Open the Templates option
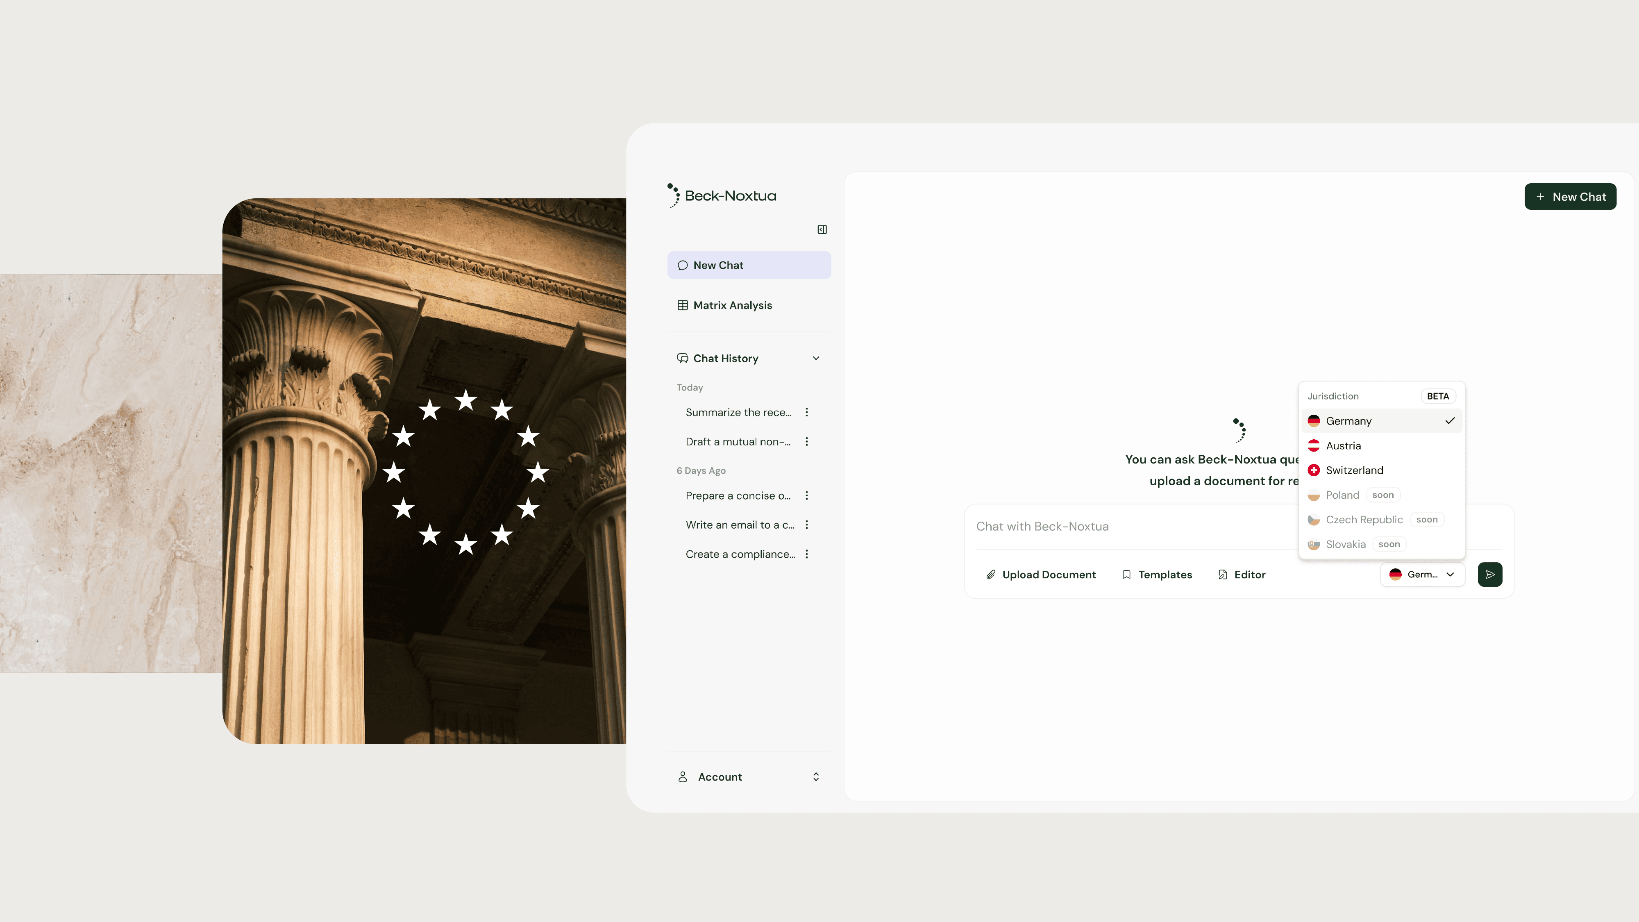The width and height of the screenshot is (1639, 922). (x=1157, y=575)
